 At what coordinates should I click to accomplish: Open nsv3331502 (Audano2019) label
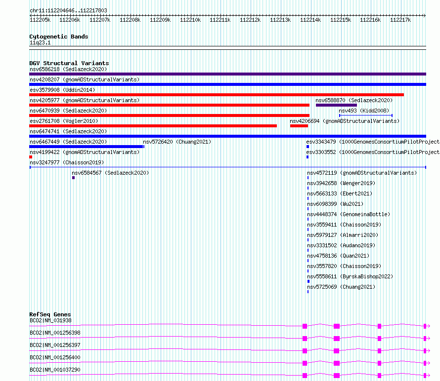[x=341, y=245]
